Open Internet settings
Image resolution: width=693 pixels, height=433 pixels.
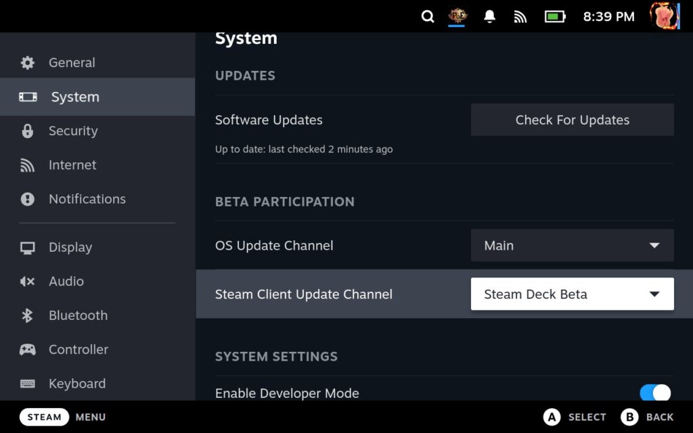pyautogui.click(x=97, y=165)
